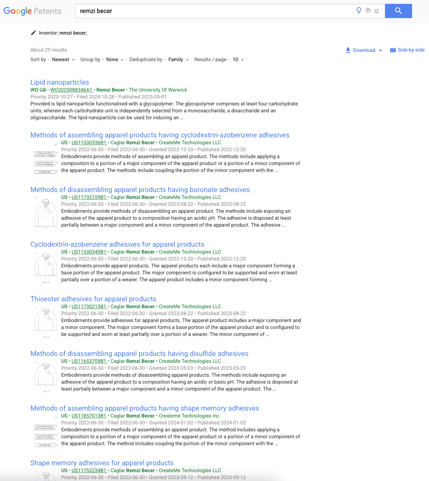Open the Sort by Newest dropdown
Screen dimensions: 429x481
(64, 60)
